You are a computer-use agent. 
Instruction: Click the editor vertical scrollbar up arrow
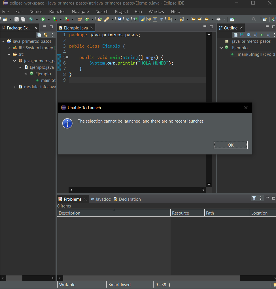(x=209, y=35)
